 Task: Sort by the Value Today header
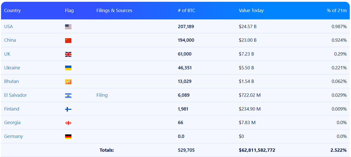[251, 11]
